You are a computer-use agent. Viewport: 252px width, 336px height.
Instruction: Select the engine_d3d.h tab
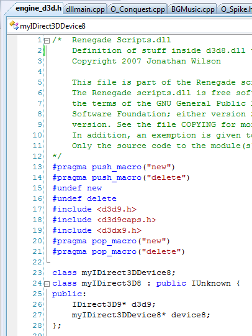click(38, 9)
